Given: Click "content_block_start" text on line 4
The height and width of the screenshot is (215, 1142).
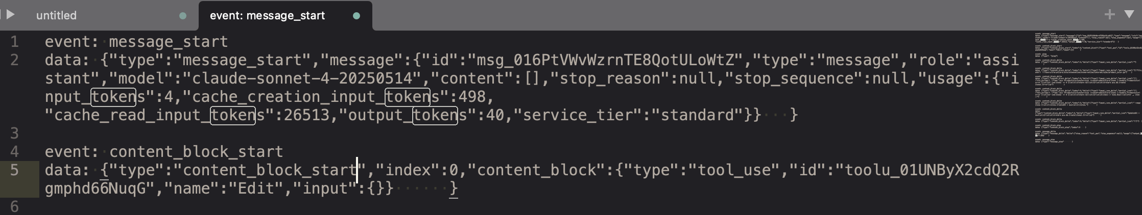Looking at the screenshot, I should tap(196, 152).
